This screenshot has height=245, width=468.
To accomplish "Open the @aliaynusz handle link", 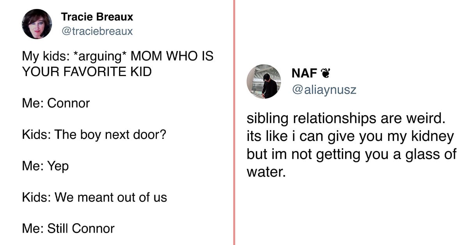I will click(324, 90).
